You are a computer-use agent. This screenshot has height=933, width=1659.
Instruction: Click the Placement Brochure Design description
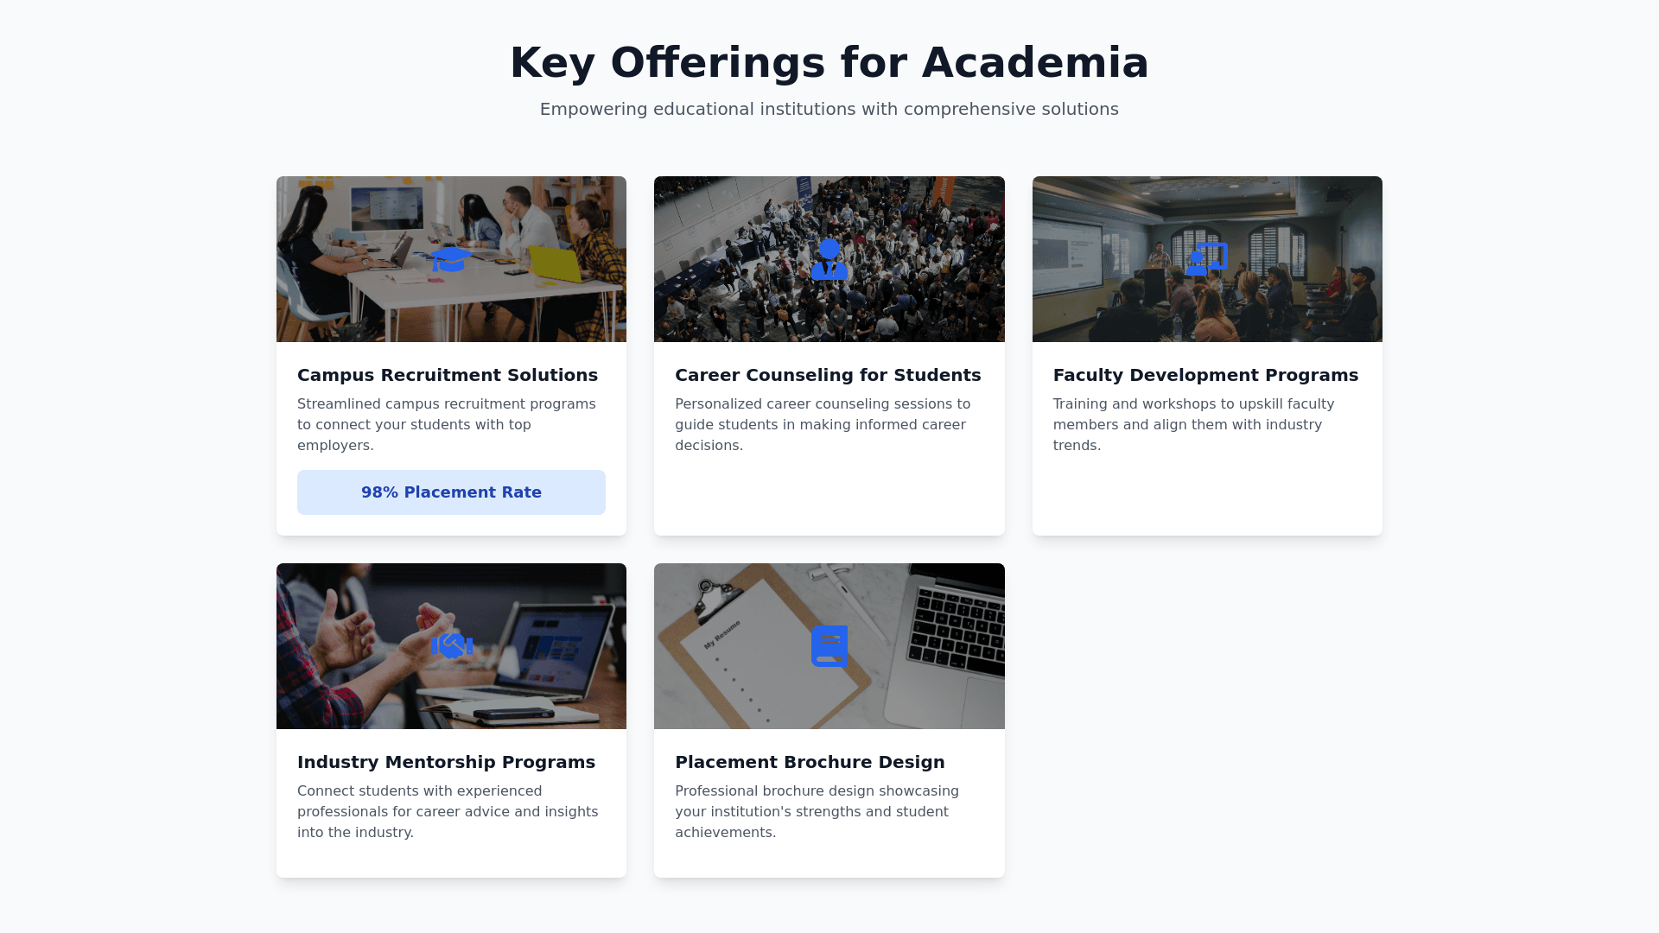[x=817, y=811]
